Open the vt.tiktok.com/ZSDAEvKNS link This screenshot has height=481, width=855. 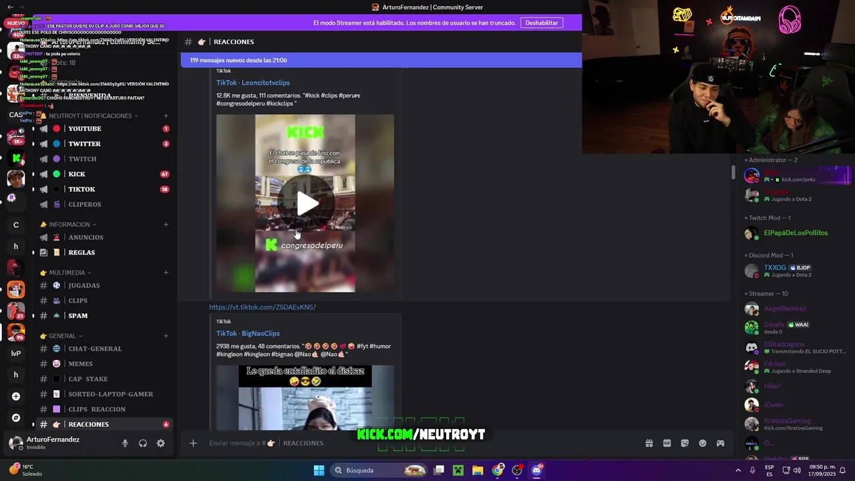(x=263, y=307)
